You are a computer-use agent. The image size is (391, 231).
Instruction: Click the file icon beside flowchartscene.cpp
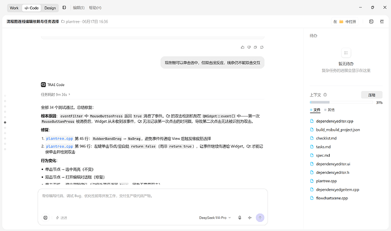point(312,198)
